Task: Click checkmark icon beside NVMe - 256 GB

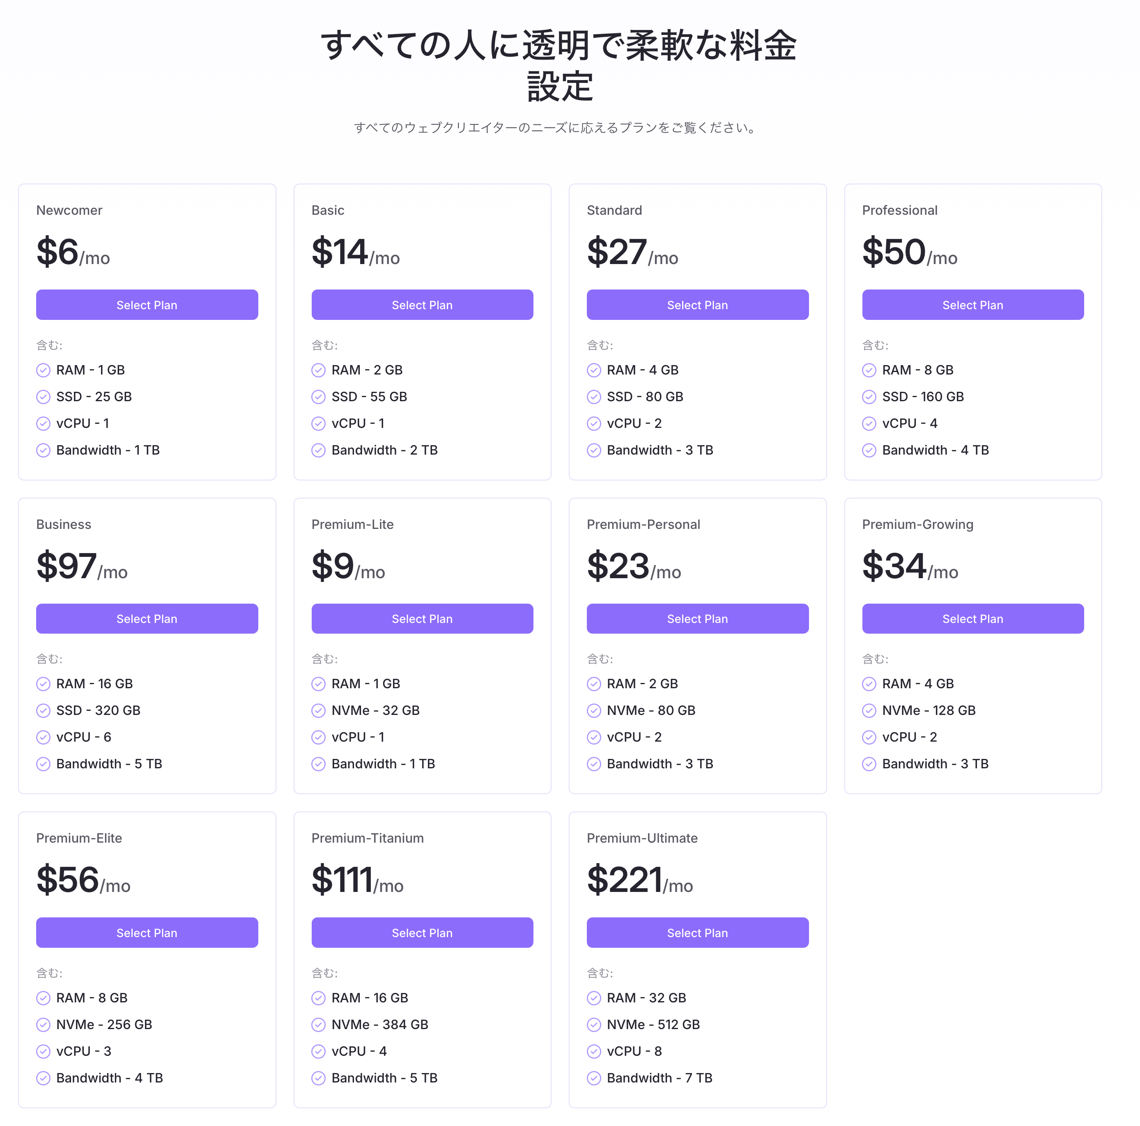Action: pos(43,1025)
